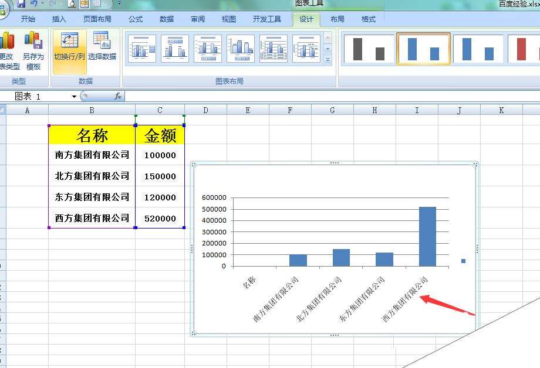Click Change Chart Type (更改图表类型) icon

(x=8, y=50)
